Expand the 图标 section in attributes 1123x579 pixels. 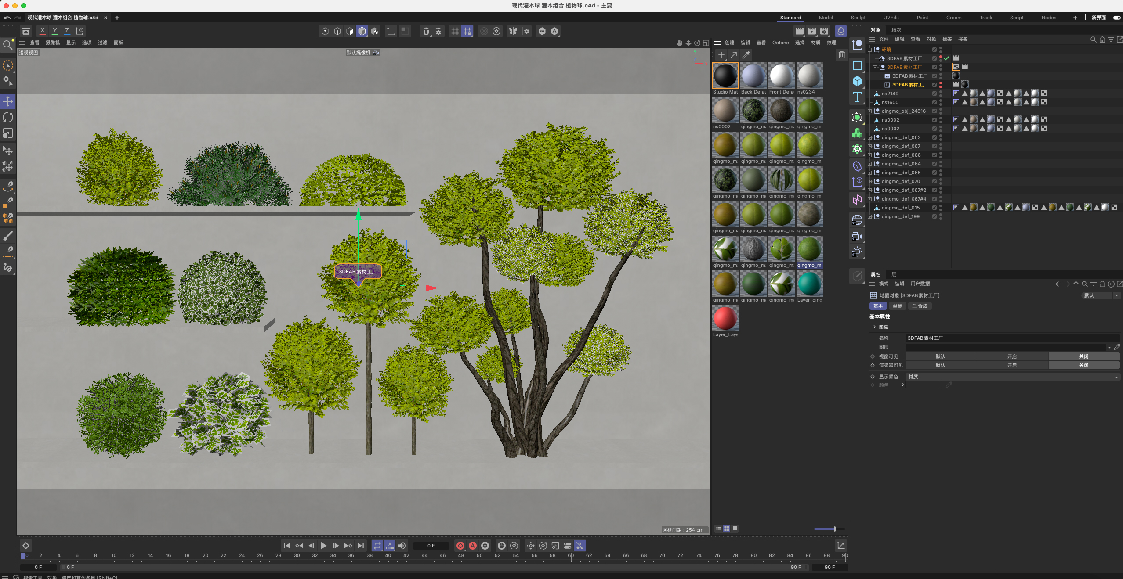click(875, 327)
